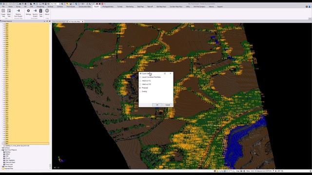
Task: Cancel the Quadri Settings dialog
Action: tap(168, 105)
